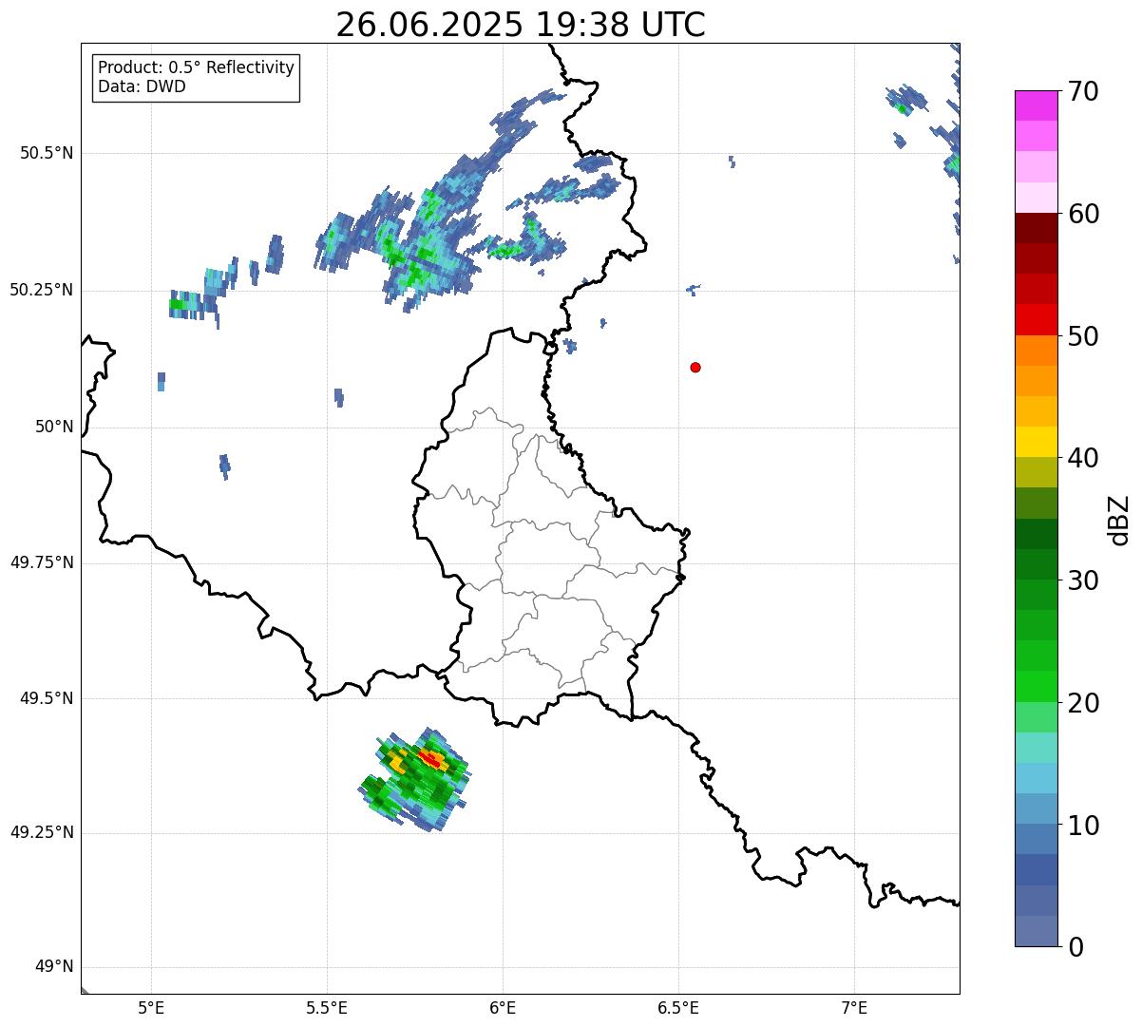Click longitude label "5°E"
This screenshot has height=1027, width=1142.
click(x=151, y=1007)
